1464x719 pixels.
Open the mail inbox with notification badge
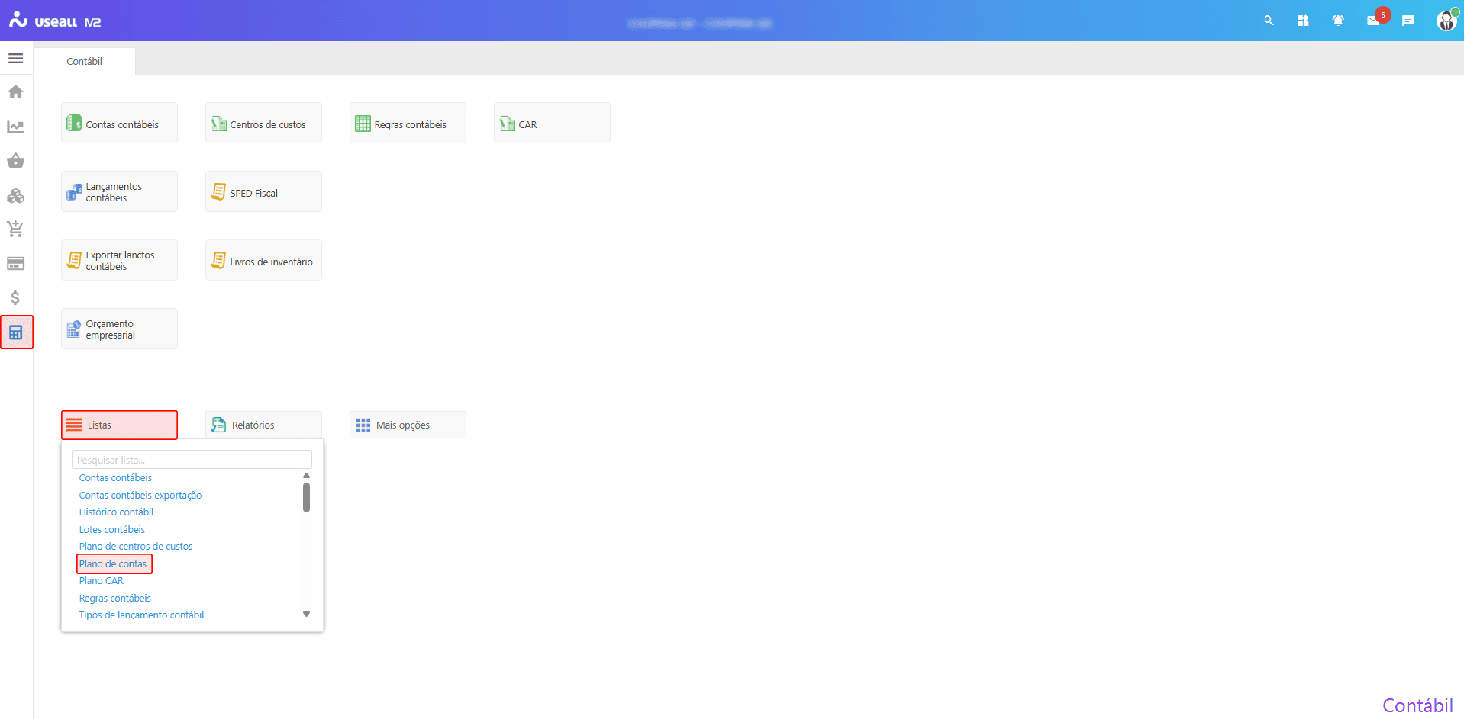[x=1373, y=21]
